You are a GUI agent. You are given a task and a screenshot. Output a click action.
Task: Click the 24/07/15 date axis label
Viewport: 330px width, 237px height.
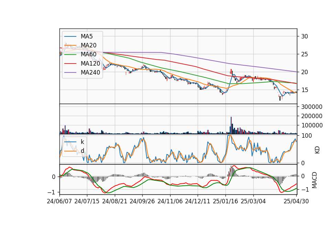coord(87,201)
